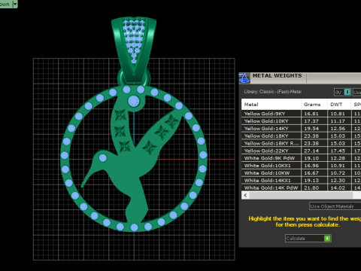Select the White Gold:10KX1 row
This screenshot has height=271, width=361.
301,166
